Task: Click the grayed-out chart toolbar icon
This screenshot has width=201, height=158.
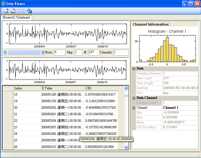Action: [21, 11]
